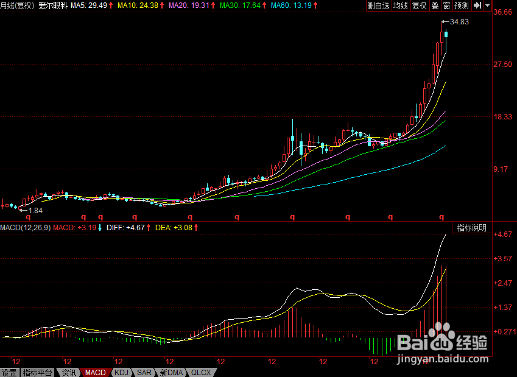
Task: Select the 新DMA indicator tab
Action: [x=171, y=373]
